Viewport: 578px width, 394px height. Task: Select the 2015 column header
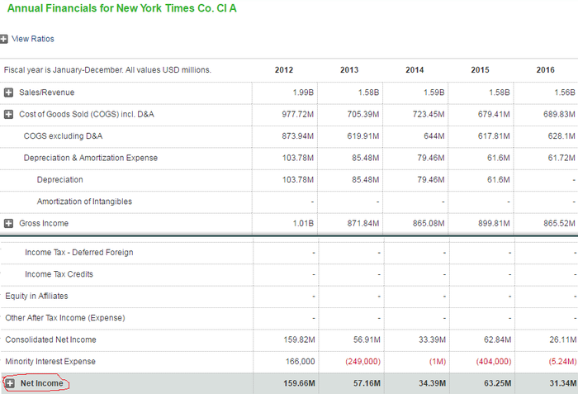tap(480, 70)
